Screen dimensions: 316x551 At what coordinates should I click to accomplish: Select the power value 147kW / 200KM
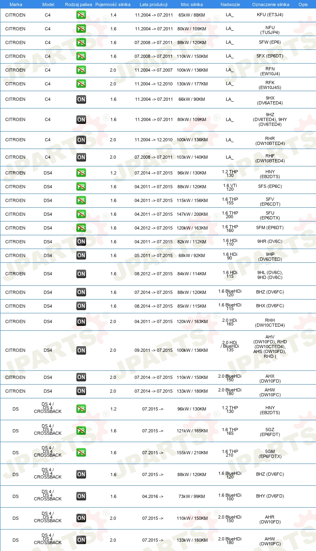pyautogui.click(x=192, y=214)
